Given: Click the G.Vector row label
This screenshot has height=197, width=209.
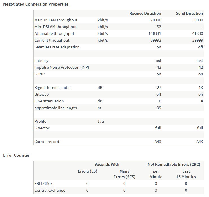Looking at the screenshot, I should coord(43,128).
